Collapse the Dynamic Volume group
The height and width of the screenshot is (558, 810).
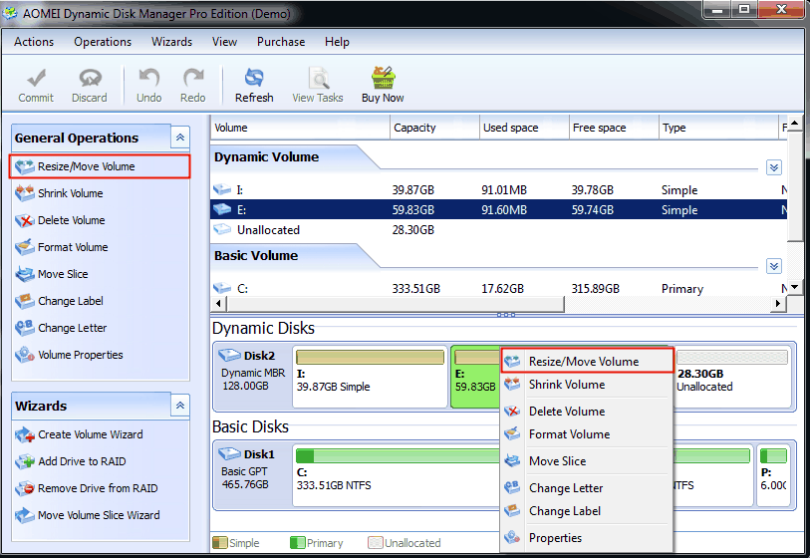click(774, 167)
